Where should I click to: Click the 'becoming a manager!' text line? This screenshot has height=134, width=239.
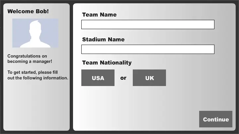pyautogui.click(x=30, y=62)
